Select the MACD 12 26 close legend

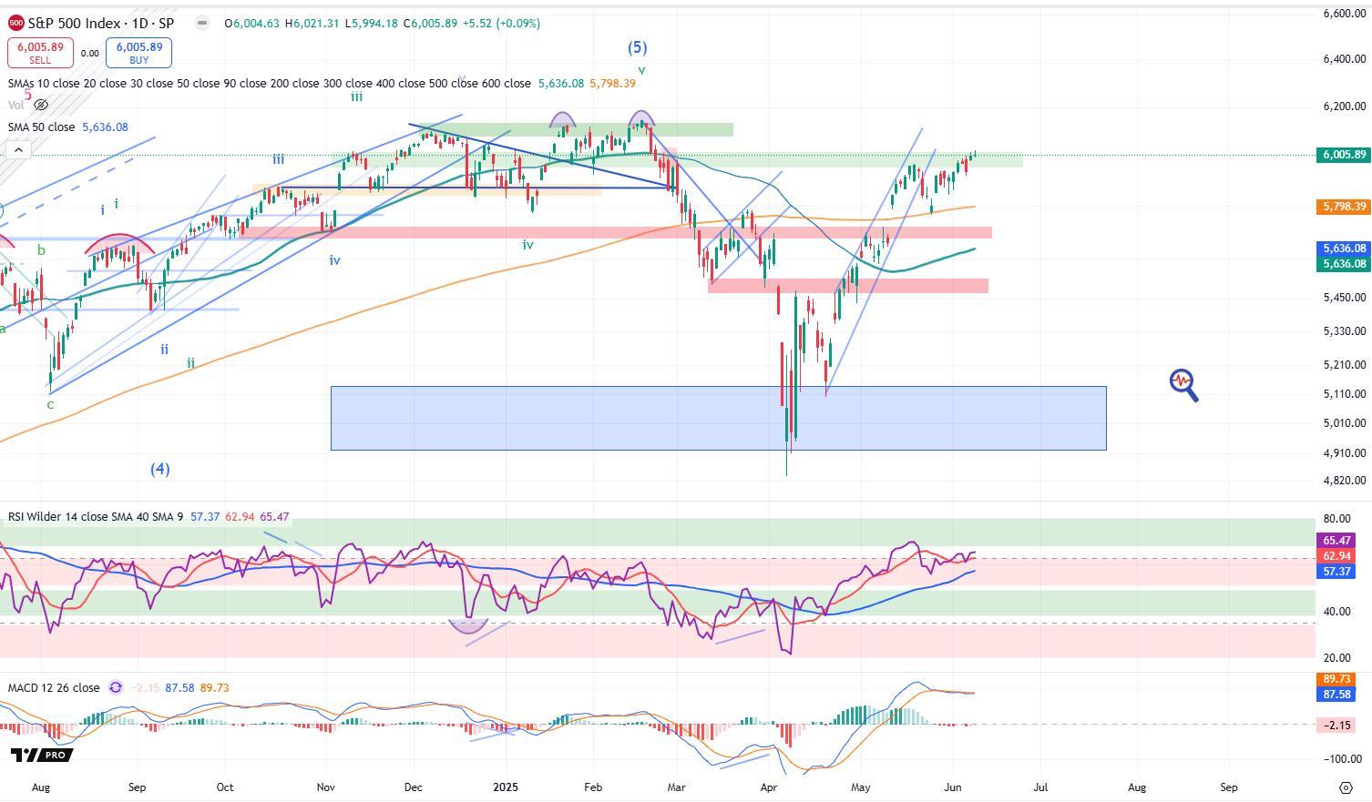click(54, 688)
